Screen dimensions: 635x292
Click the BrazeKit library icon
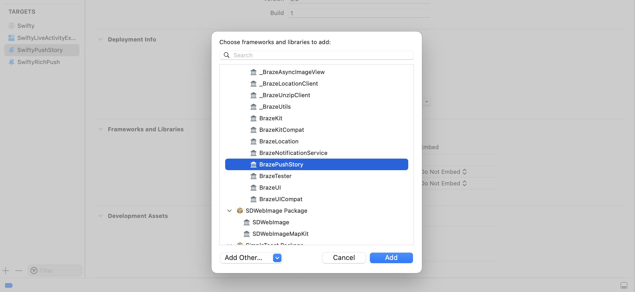tap(253, 118)
